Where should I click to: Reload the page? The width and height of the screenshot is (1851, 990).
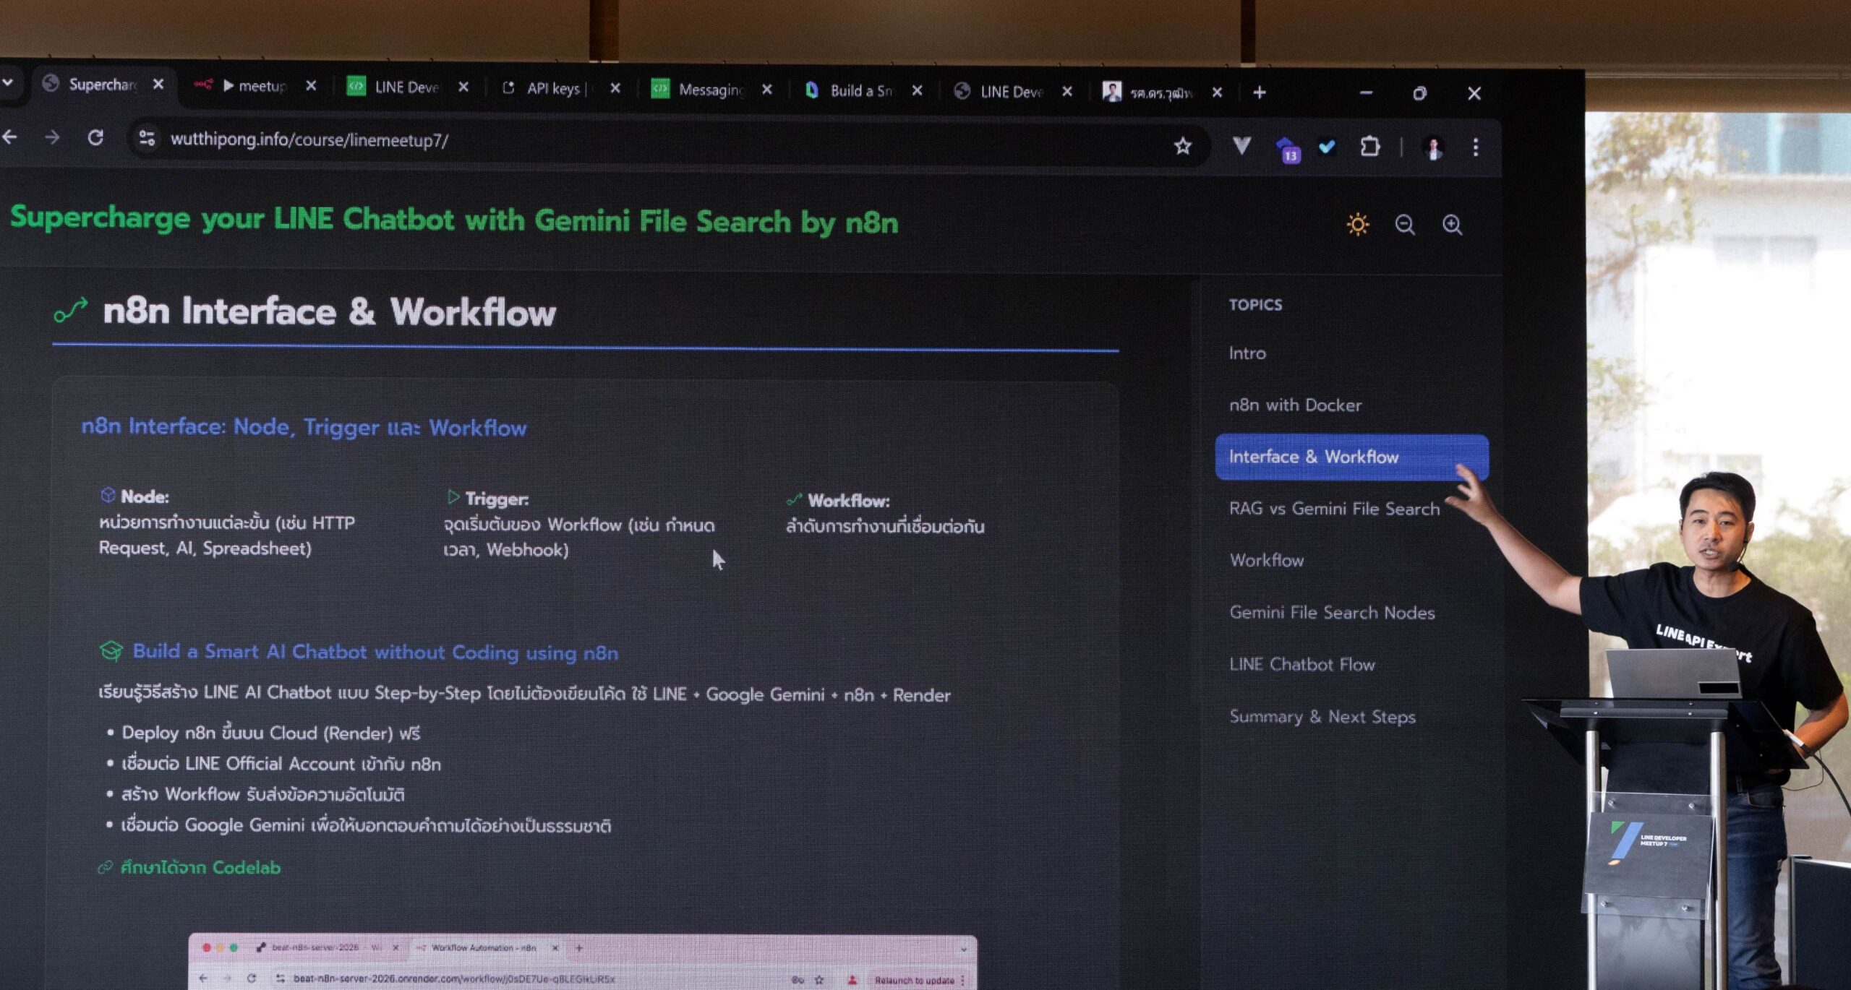coord(95,137)
